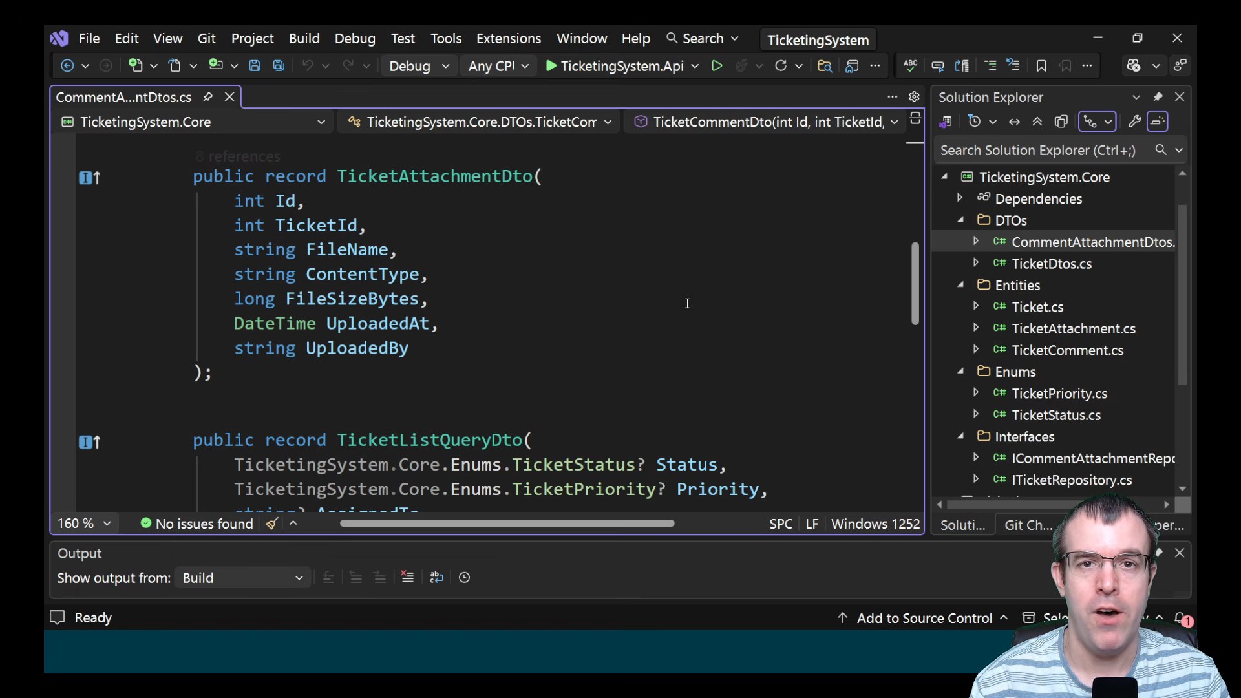Switch views icon in Solution Explorer toolbar
1241x698 pixels.
pos(946,122)
